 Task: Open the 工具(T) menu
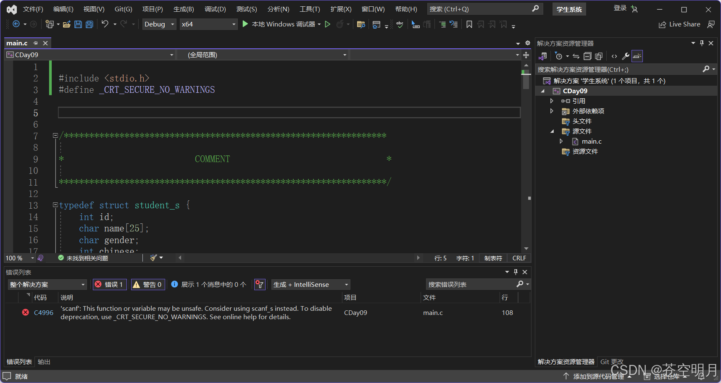(x=310, y=9)
